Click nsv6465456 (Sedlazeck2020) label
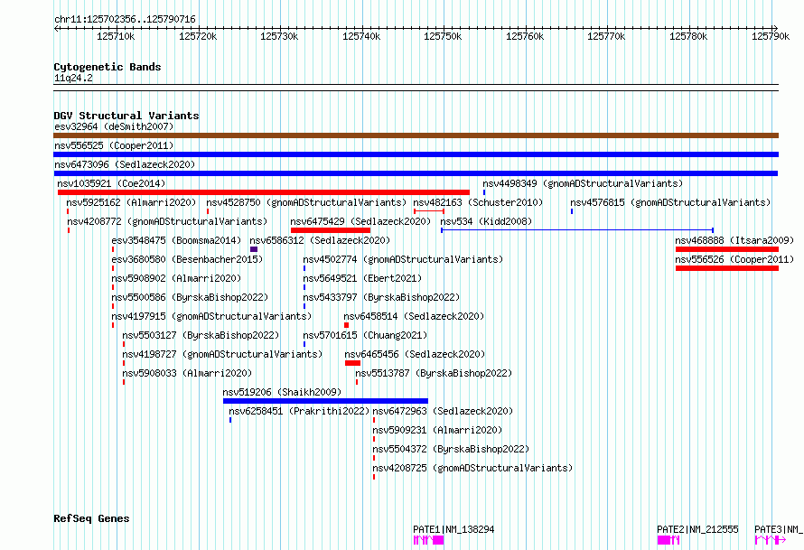This screenshot has width=804, height=550. pyautogui.click(x=415, y=354)
